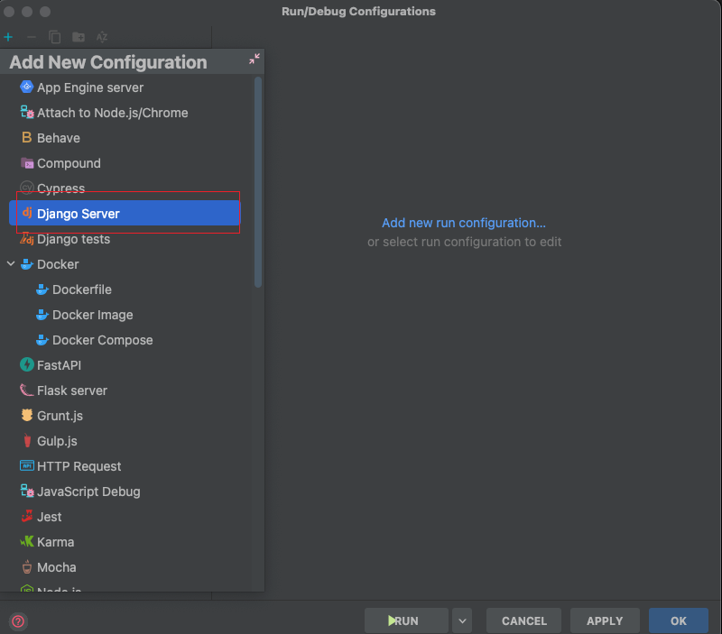This screenshot has height=634, width=722.
Task: Click the JavaScript Debug icon
Action: (27, 491)
